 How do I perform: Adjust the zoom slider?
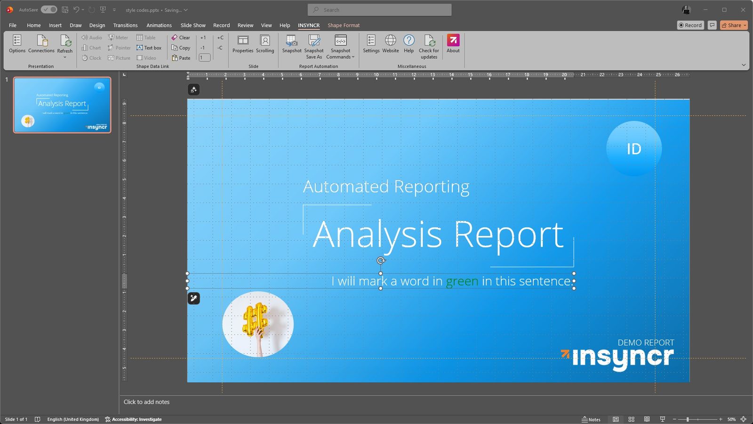(688, 419)
